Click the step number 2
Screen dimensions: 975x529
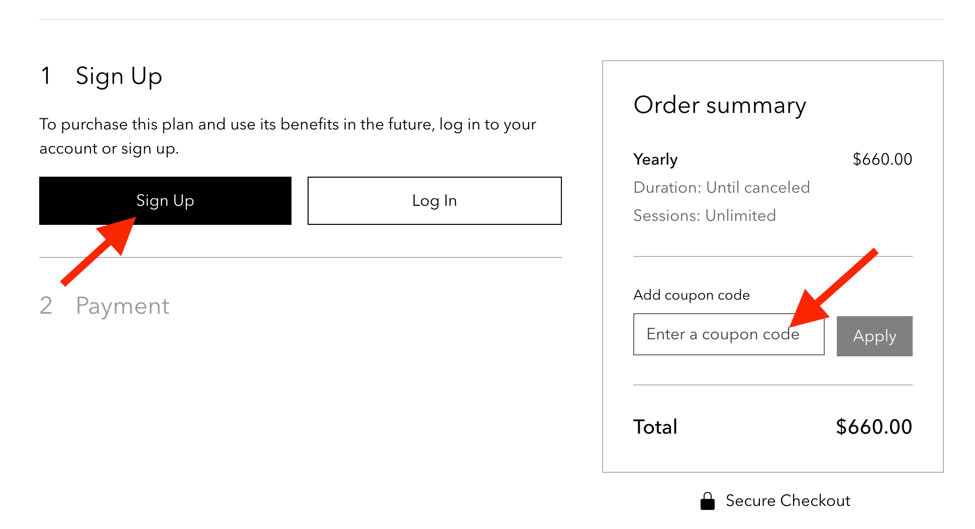46,306
